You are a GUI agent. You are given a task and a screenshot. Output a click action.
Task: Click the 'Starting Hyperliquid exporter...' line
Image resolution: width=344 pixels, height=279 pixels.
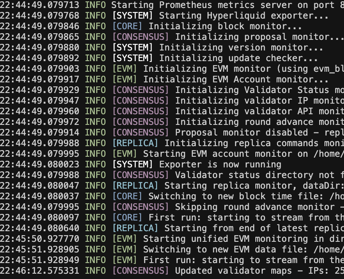click(244, 16)
